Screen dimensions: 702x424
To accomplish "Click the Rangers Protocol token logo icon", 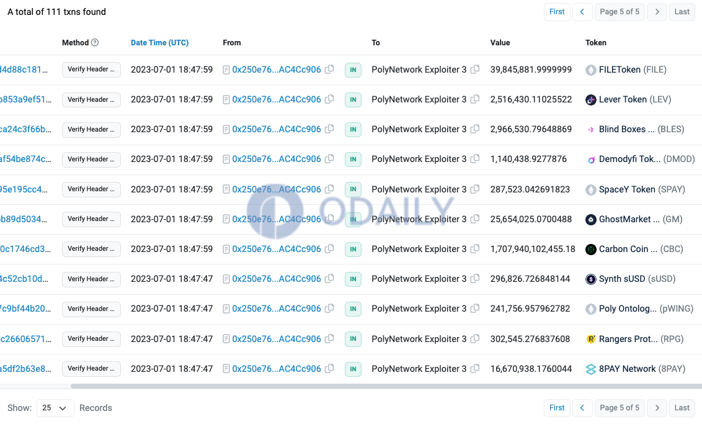I will [x=591, y=339].
